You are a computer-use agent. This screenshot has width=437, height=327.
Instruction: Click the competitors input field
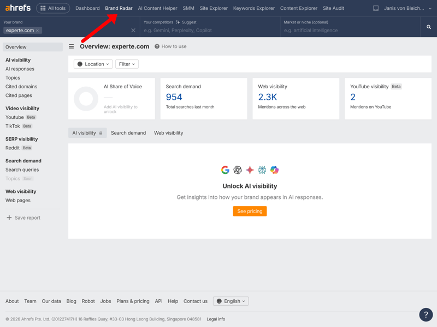click(210, 31)
